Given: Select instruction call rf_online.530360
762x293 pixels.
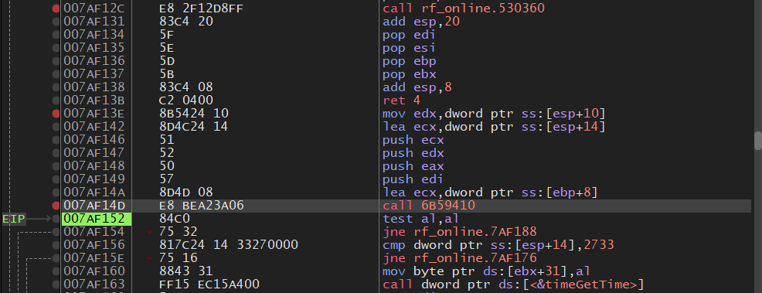Looking at the screenshot, I should click(464, 9).
